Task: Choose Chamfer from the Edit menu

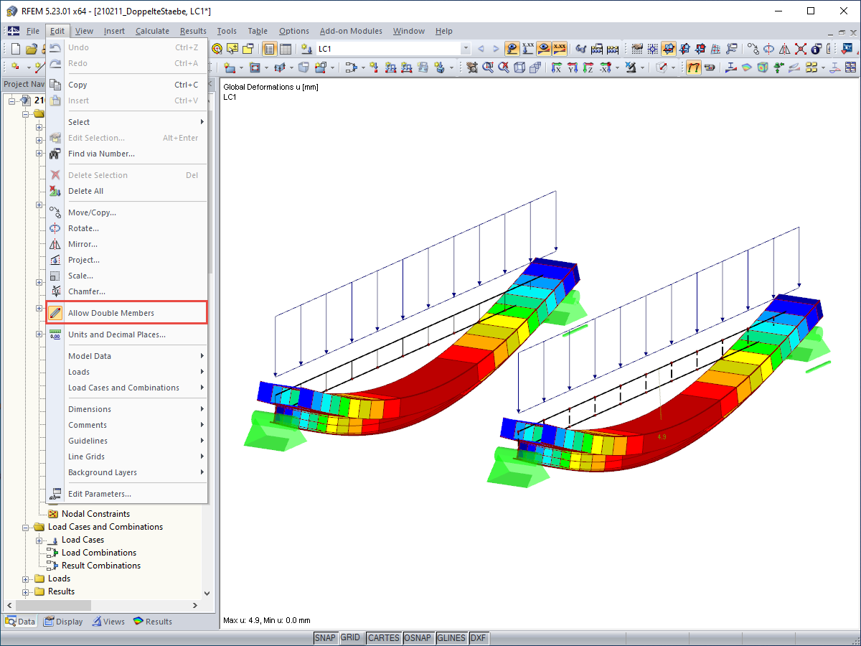Action: coord(127,291)
